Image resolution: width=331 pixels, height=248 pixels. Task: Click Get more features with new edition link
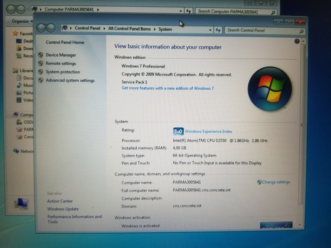tap(168, 88)
